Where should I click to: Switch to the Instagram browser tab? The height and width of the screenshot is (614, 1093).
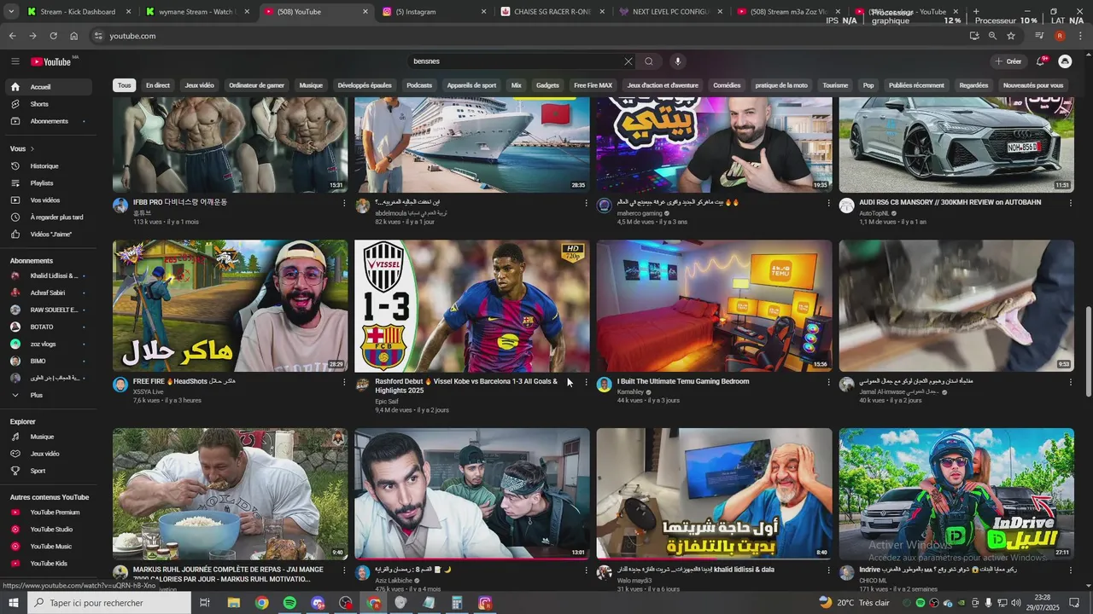434,12
